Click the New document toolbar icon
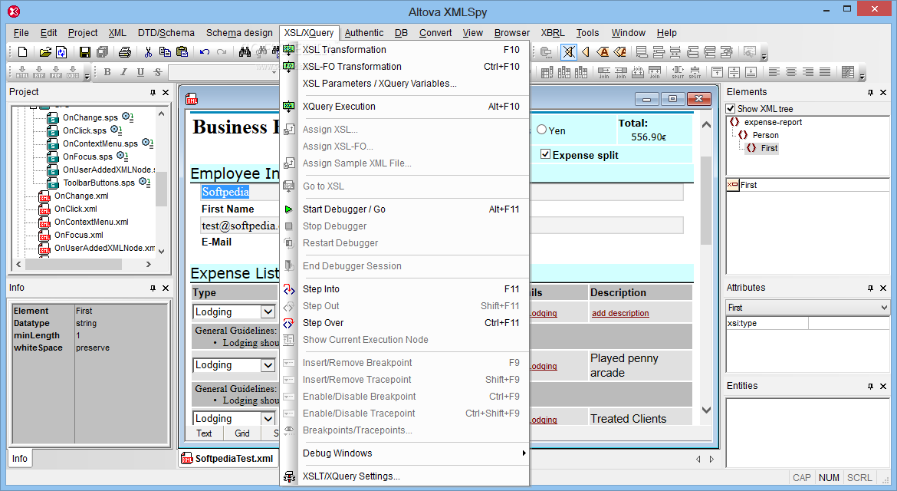The image size is (897, 491). click(x=22, y=52)
